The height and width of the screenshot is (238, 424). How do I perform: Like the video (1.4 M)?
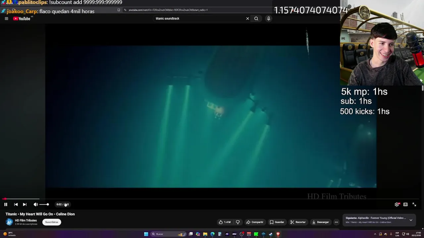(x=225, y=222)
